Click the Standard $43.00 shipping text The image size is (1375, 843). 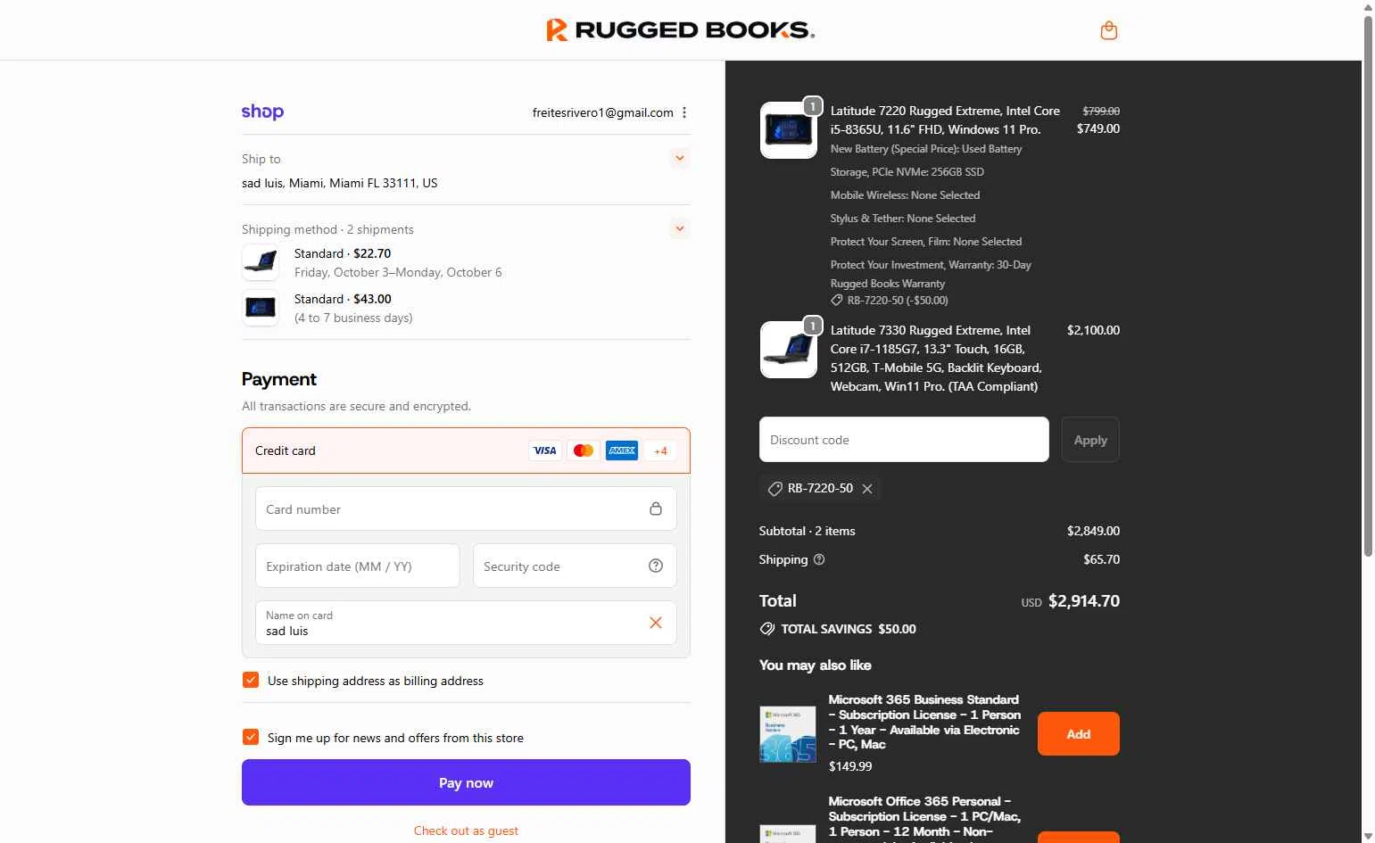343,299
